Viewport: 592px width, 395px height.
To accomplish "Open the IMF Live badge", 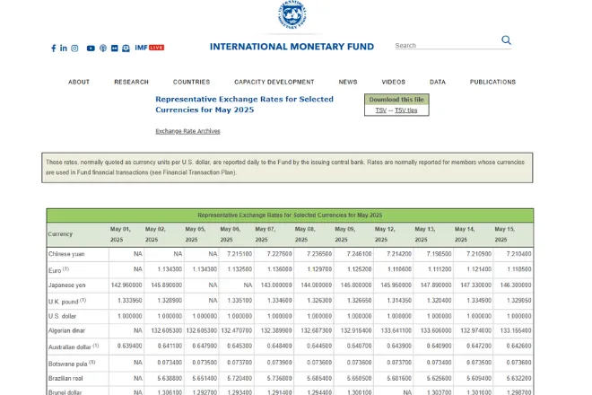I will [150, 48].
